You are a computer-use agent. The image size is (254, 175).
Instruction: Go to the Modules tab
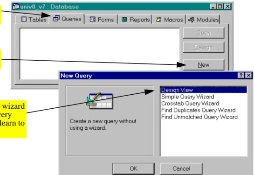(203, 20)
